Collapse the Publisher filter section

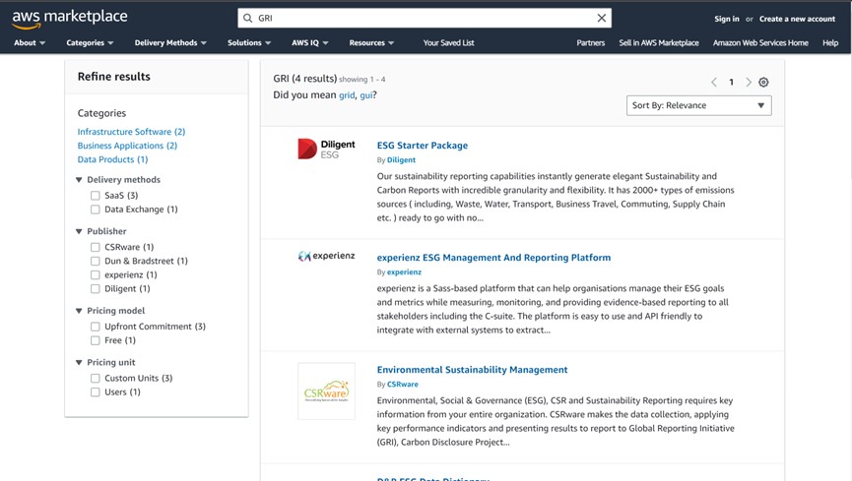pyautogui.click(x=79, y=231)
